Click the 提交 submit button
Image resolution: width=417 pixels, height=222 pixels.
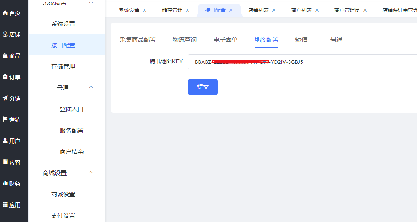[203, 87]
